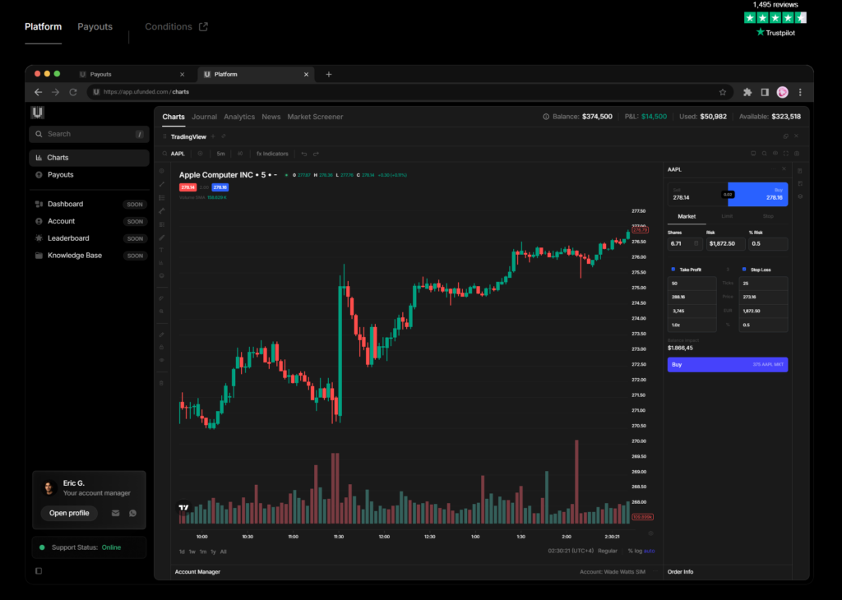Switch to the Limit order tab
The height and width of the screenshot is (600, 842).
click(727, 216)
